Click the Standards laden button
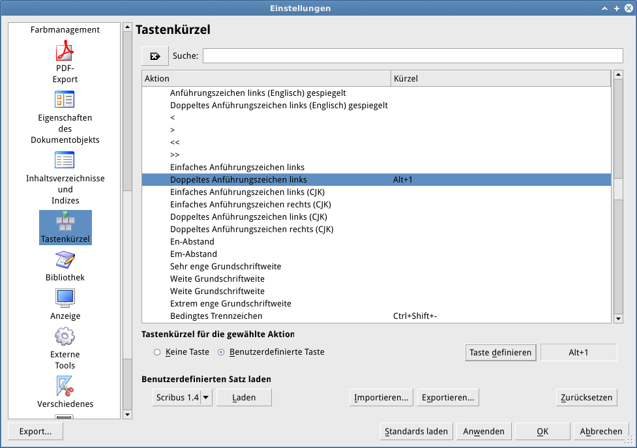This screenshot has width=637, height=448. coord(417,431)
